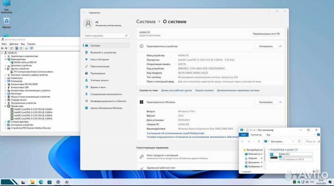This screenshot has height=186, width=334.
Task: Click Переименовать этот ПК button
Action: [x=266, y=34]
